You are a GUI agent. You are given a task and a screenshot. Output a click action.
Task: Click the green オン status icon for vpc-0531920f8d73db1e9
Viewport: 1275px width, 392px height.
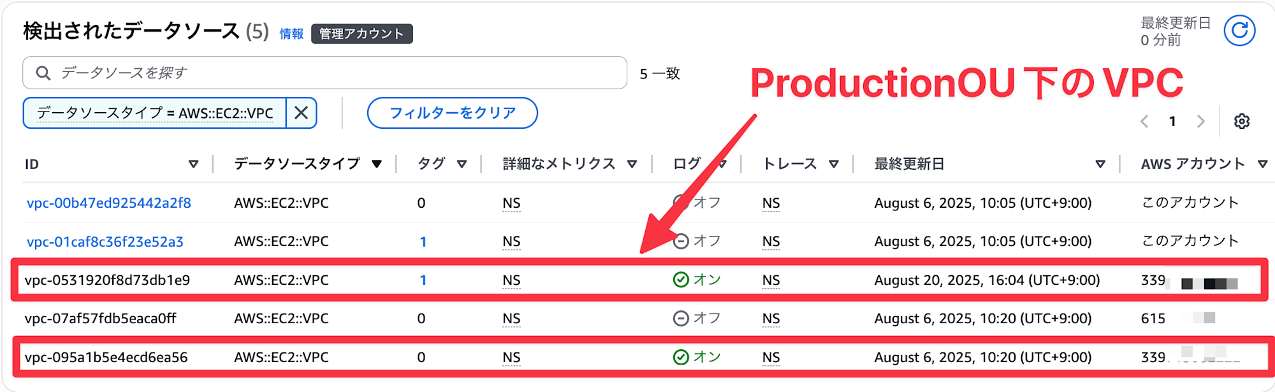pos(681,280)
